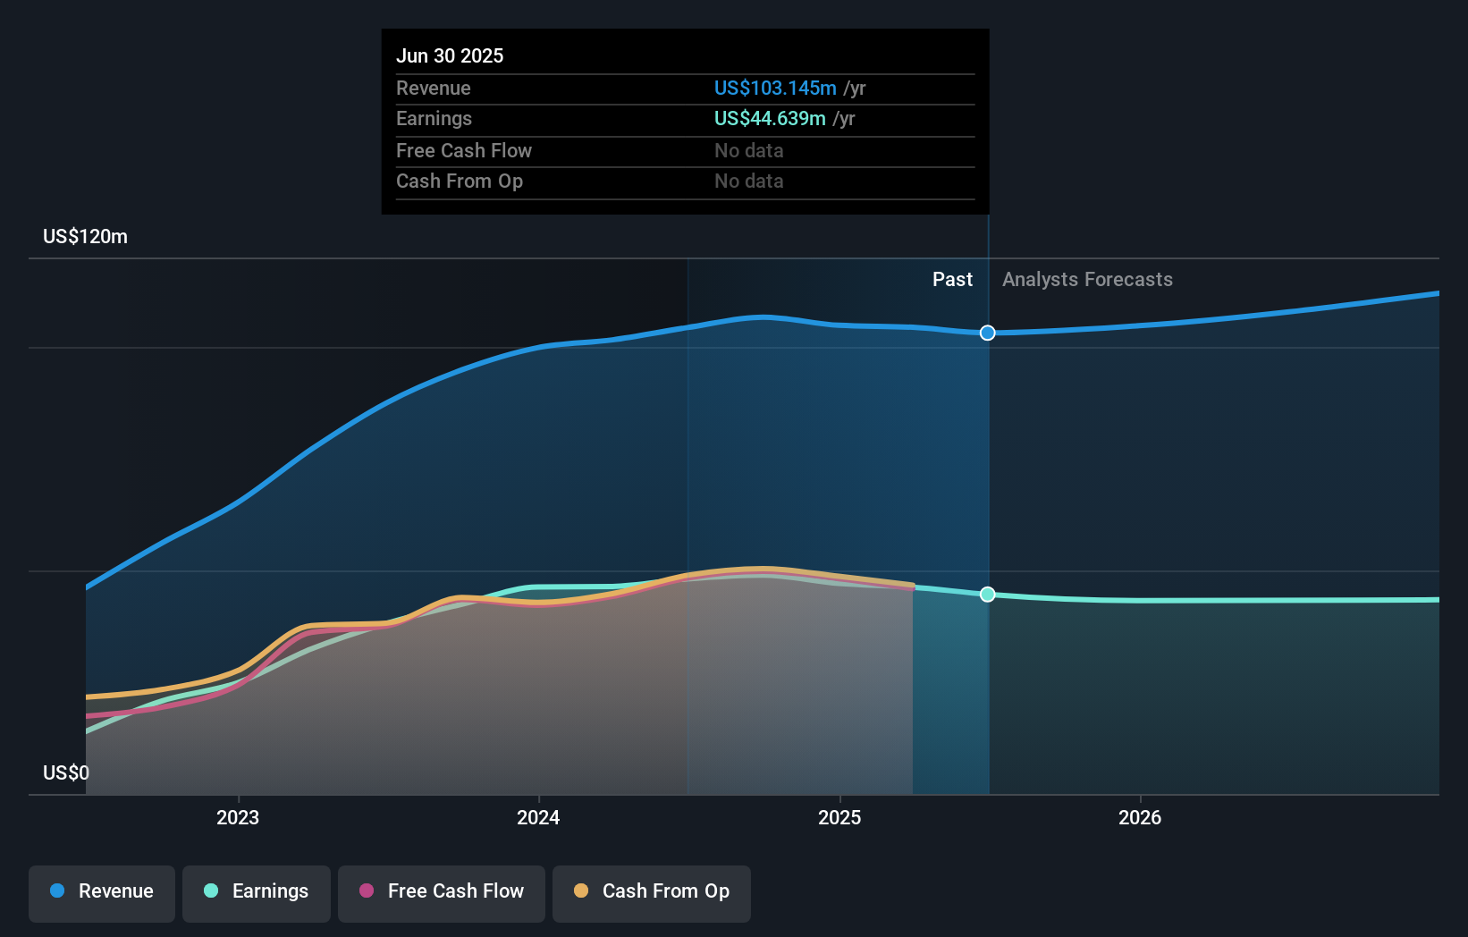Toggle the Earnings series legend button
This screenshot has height=937, width=1468.
(x=257, y=893)
